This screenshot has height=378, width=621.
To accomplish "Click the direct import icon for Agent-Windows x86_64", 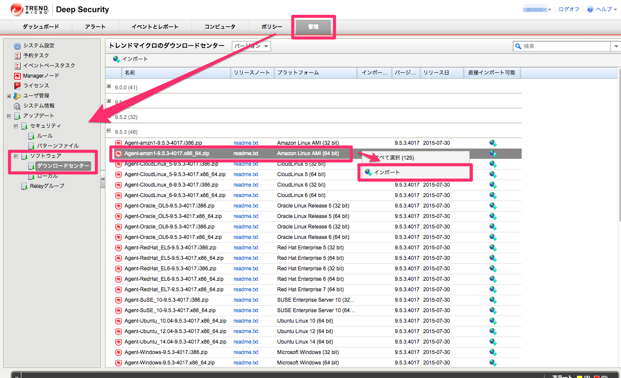I will pos(493,362).
